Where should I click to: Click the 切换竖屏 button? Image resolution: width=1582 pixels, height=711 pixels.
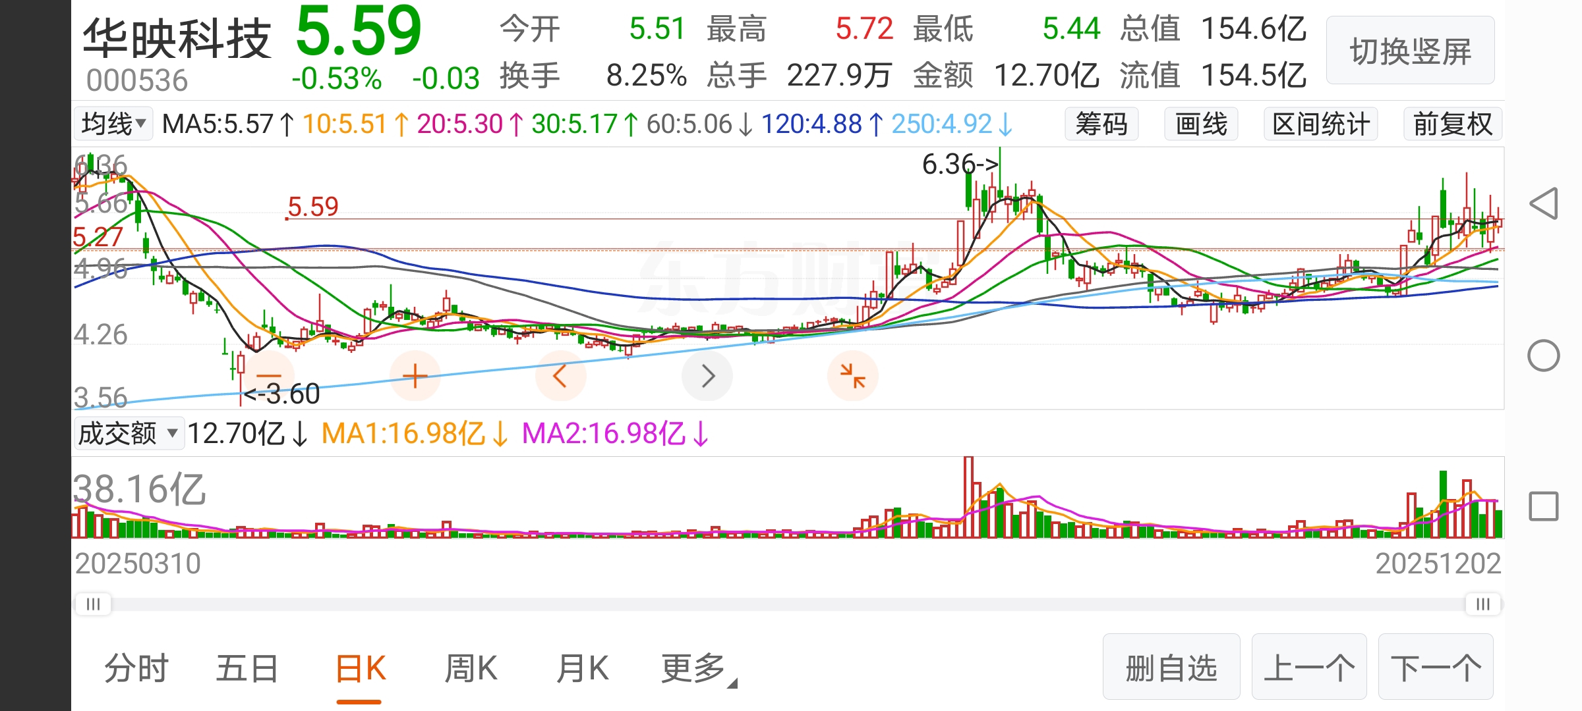tap(1410, 51)
